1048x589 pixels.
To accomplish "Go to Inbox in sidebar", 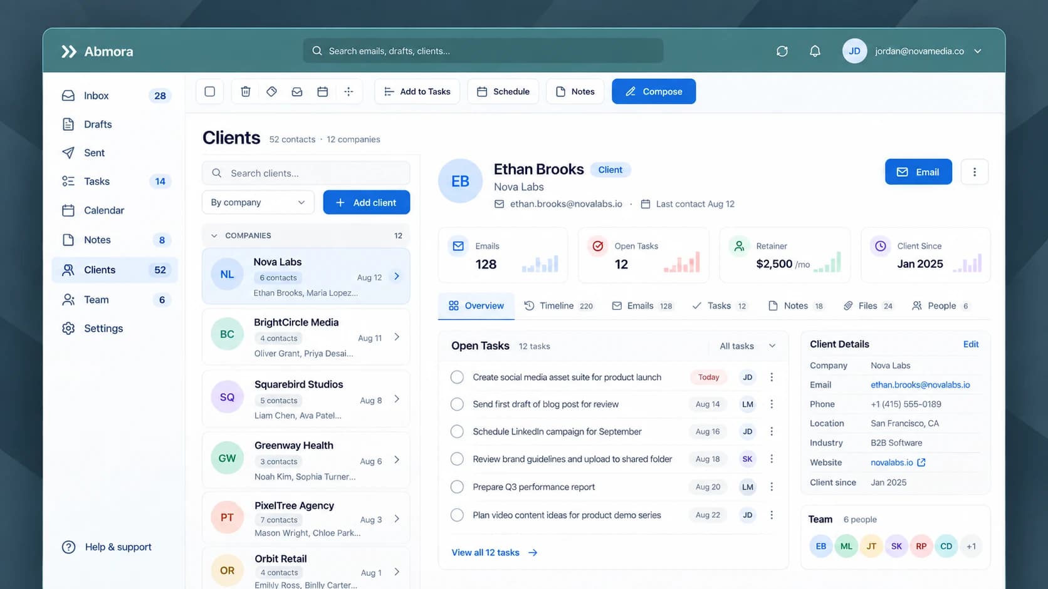I will point(115,96).
